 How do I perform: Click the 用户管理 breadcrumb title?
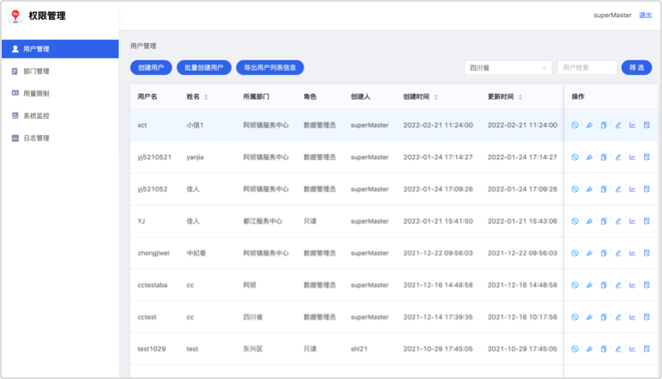tap(143, 46)
